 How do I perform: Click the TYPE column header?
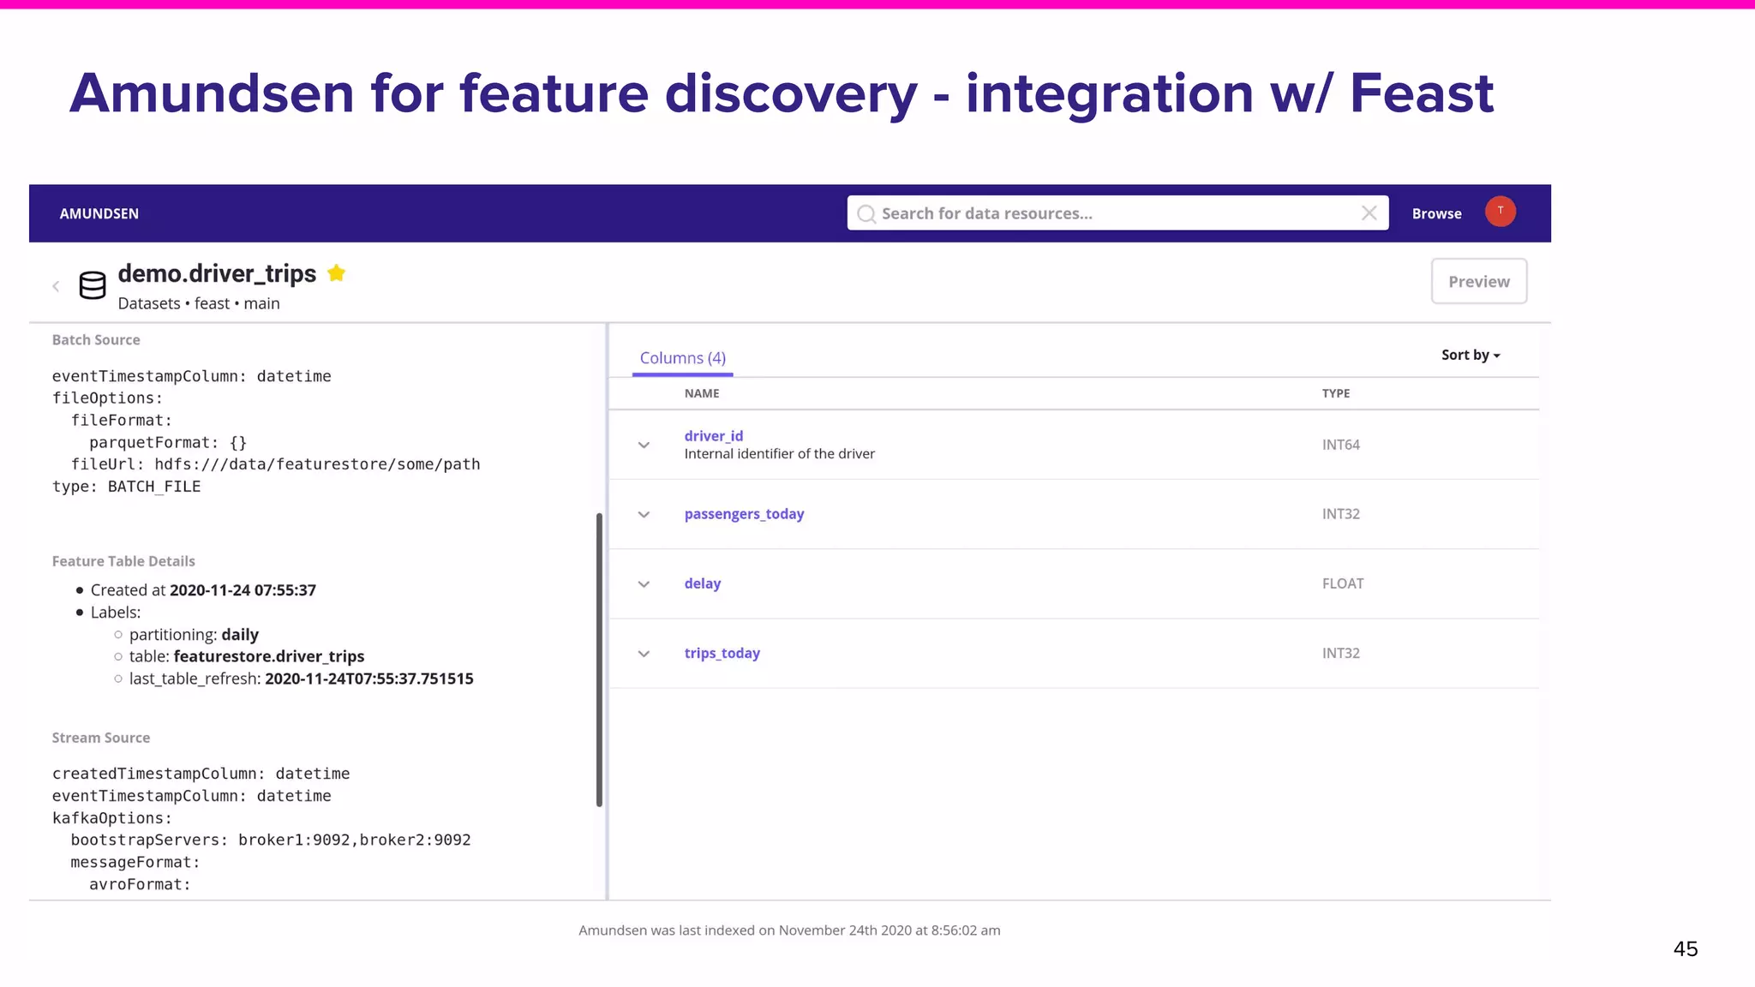(1335, 393)
